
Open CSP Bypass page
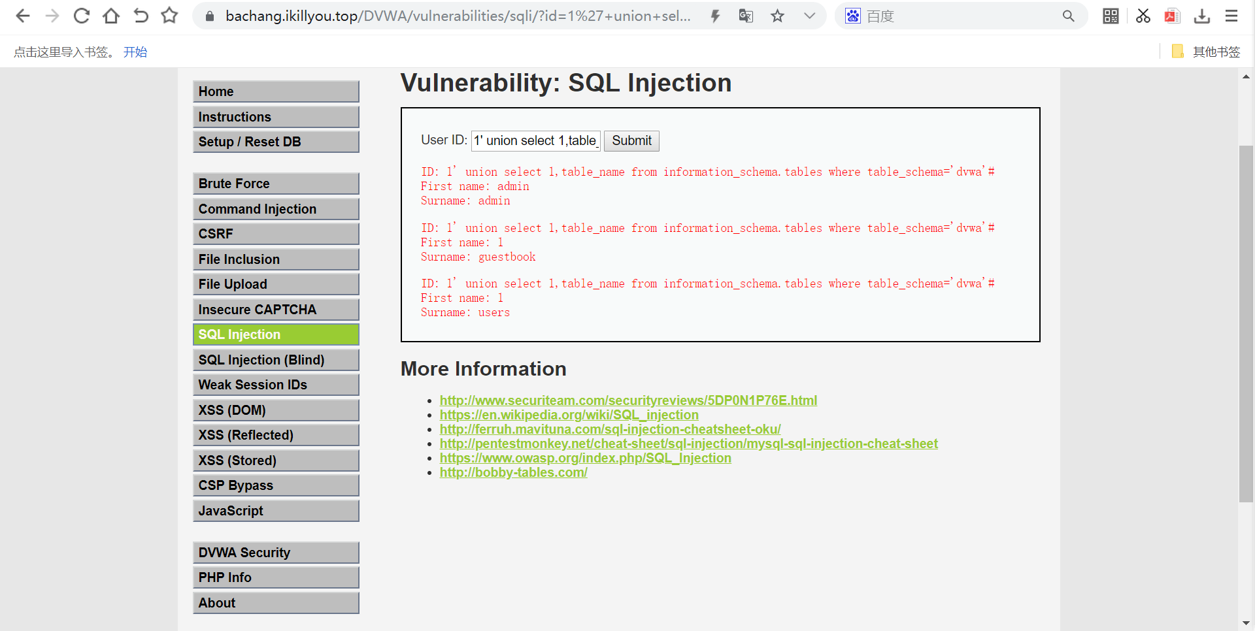[x=276, y=485]
